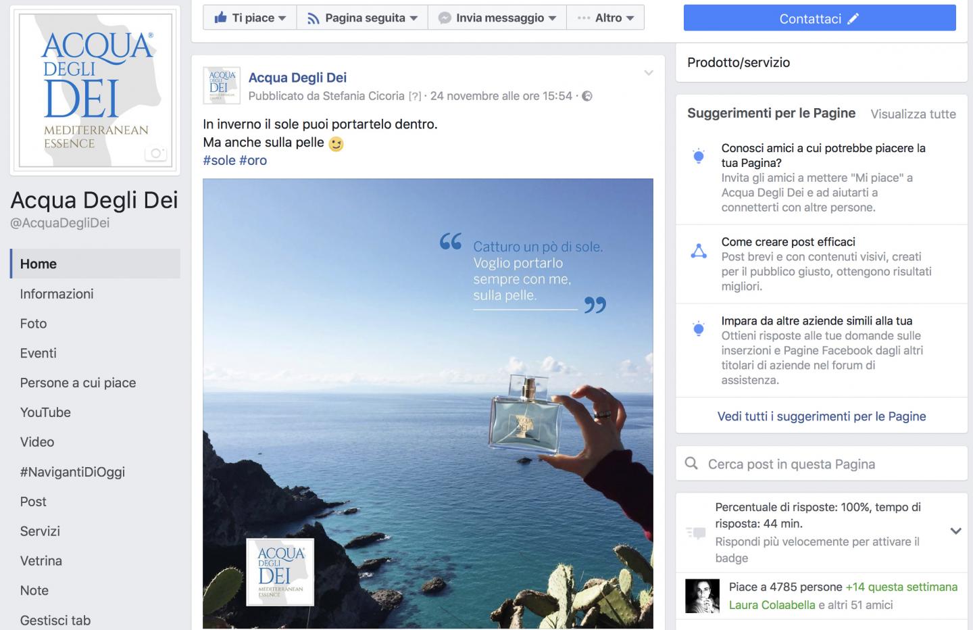Expand the response percentage section chevron
Screen dimensions: 973x630
click(955, 531)
